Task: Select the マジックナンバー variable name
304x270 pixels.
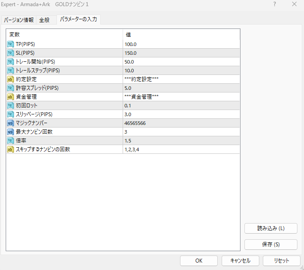Action: point(32,123)
